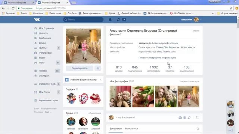Viewport: 239px width, 134px height.
Task: Open the 846 подписчиков counter
Action: point(135,68)
